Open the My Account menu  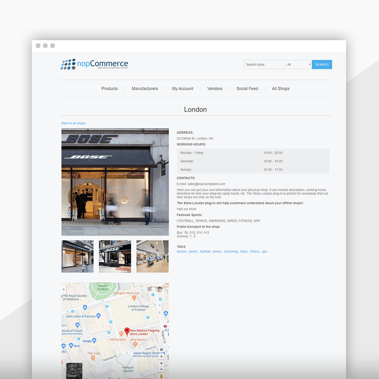tap(183, 88)
